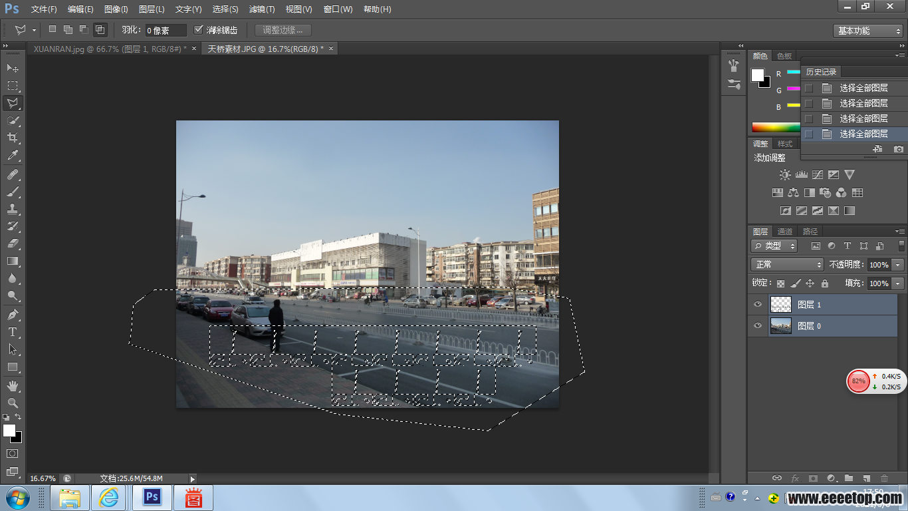This screenshot has height=511, width=908.
Task: Select the Path Selection tool
Action: [x=13, y=349]
